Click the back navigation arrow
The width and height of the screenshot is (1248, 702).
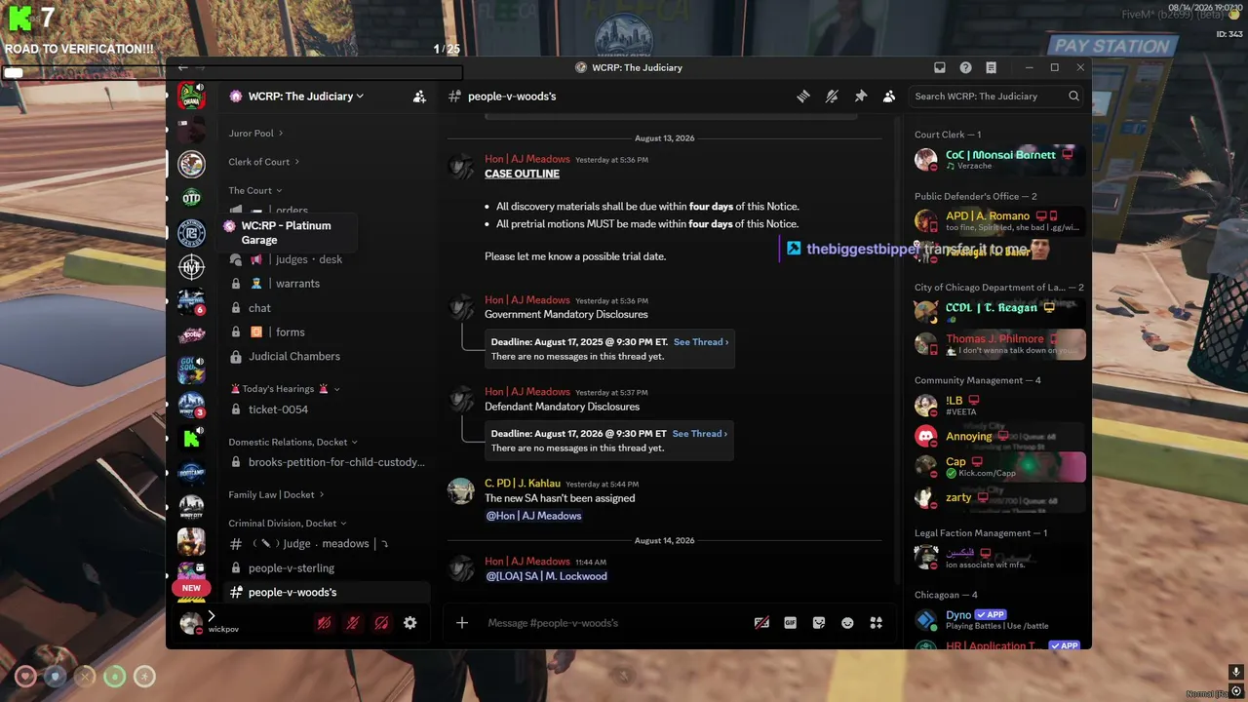coord(182,68)
